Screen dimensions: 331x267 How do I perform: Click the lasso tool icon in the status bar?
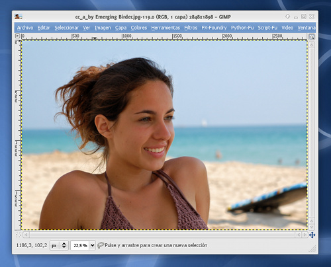click(101, 245)
